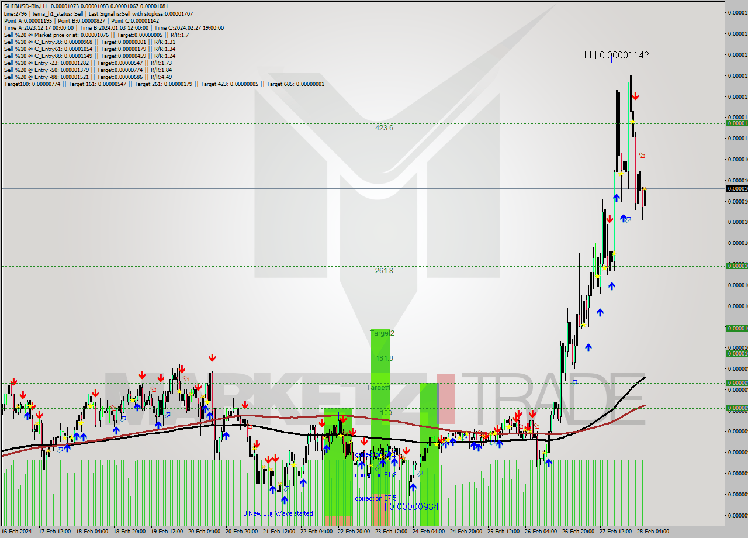Select the 'Sell %20 @ Entry -50' line
748x538 pixels.
pyautogui.click(x=88, y=70)
